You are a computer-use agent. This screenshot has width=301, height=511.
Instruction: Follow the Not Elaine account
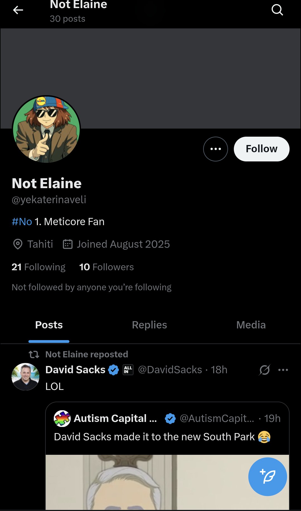pos(261,149)
